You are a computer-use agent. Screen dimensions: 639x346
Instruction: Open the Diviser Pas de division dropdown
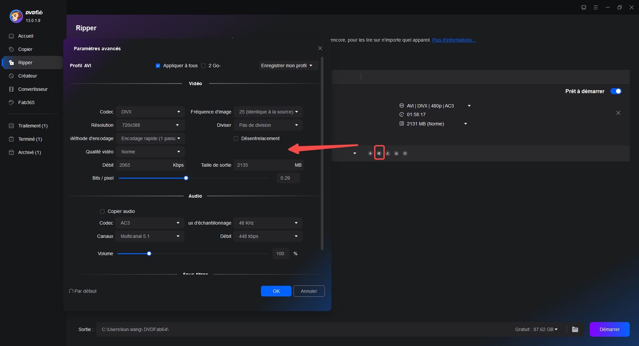tap(268, 125)
